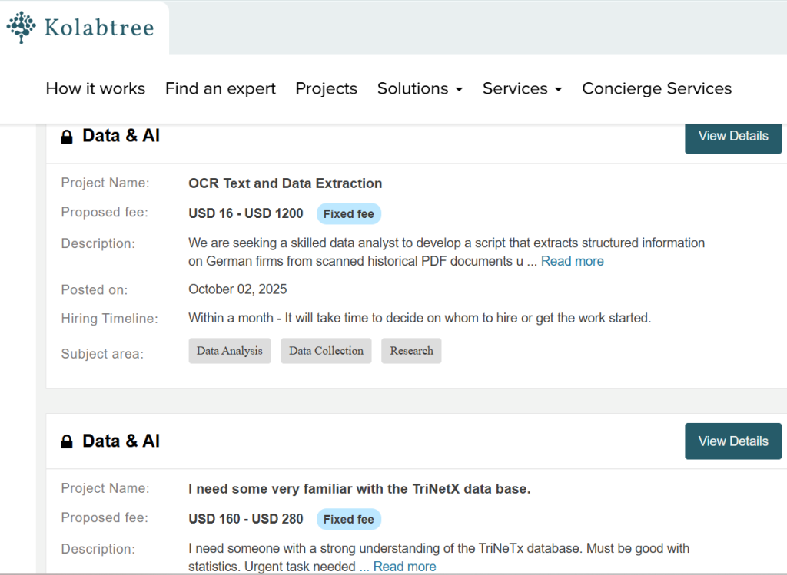Screen dimensions: 787x575
Task: Click lock icon on TriNetX project card
Action: 67,442
